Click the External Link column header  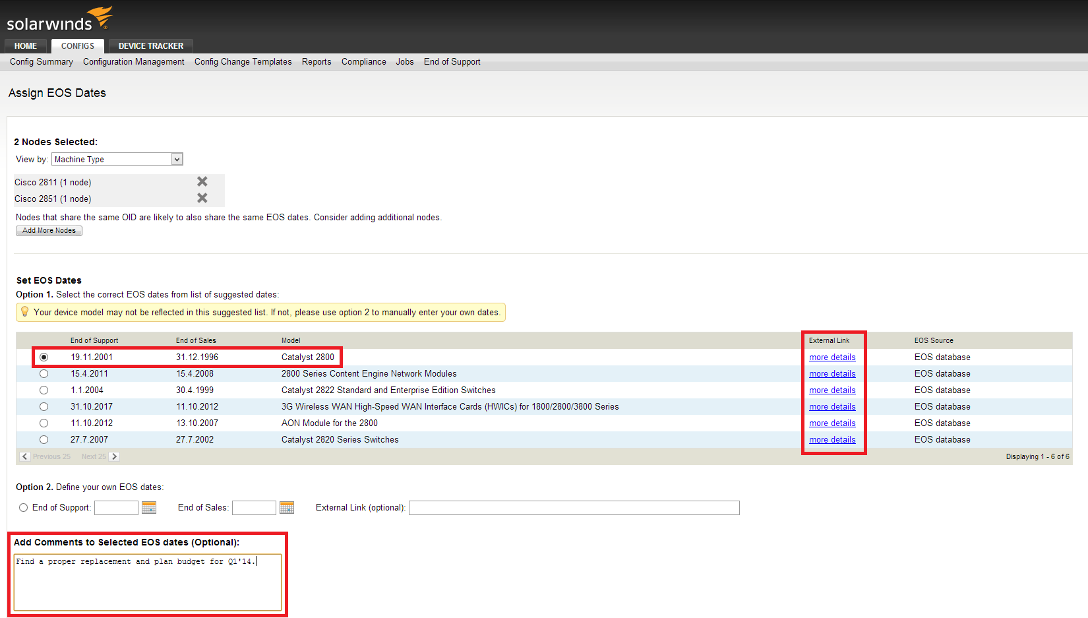830,340
